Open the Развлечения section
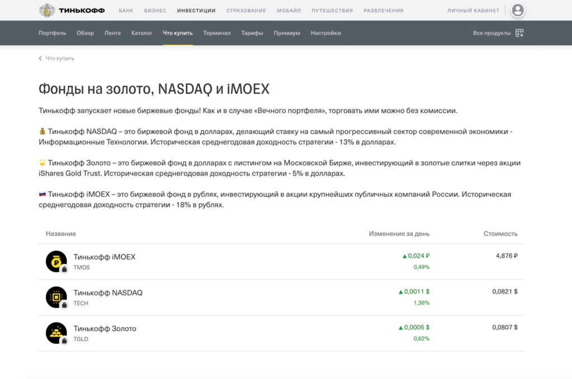Screen dimensions: 572x379 click(x=383, y=11)
